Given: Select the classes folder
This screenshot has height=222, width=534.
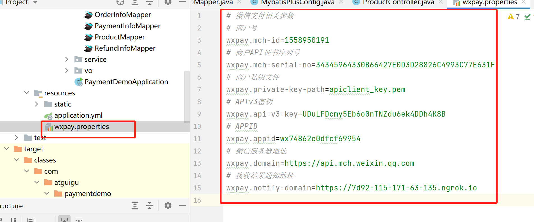Looking at the screenshot, I should point(45,160).
